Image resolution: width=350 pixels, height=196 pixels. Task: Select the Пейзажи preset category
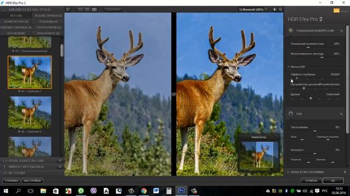coord(48,22)
